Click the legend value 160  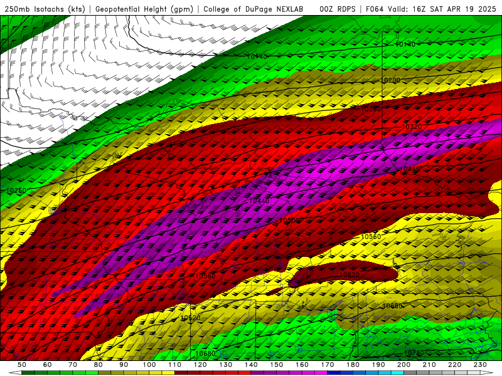point(302,365)
